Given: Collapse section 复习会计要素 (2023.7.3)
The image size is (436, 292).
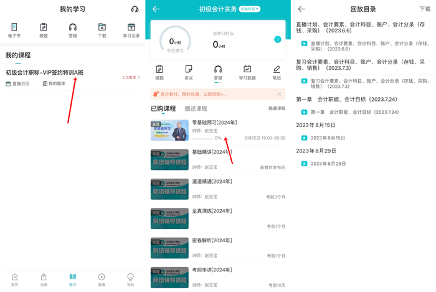Looking at the screenshot, I should [361, 65].
